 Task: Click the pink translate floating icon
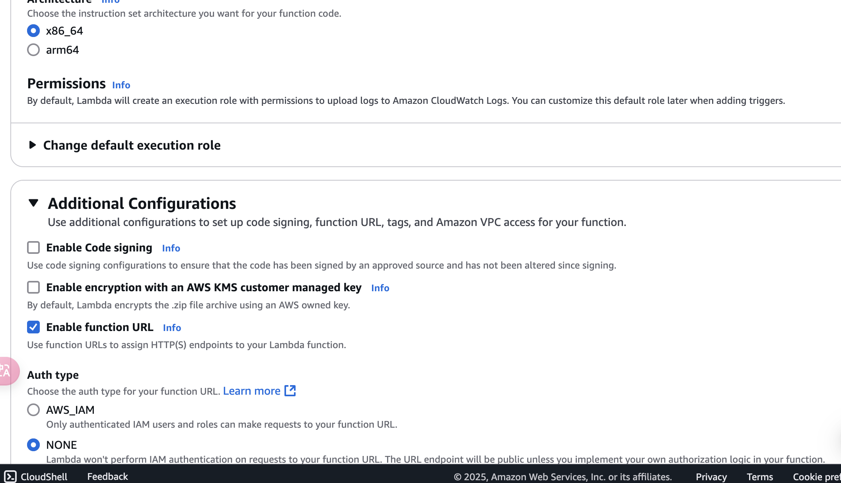pos(8,371)
